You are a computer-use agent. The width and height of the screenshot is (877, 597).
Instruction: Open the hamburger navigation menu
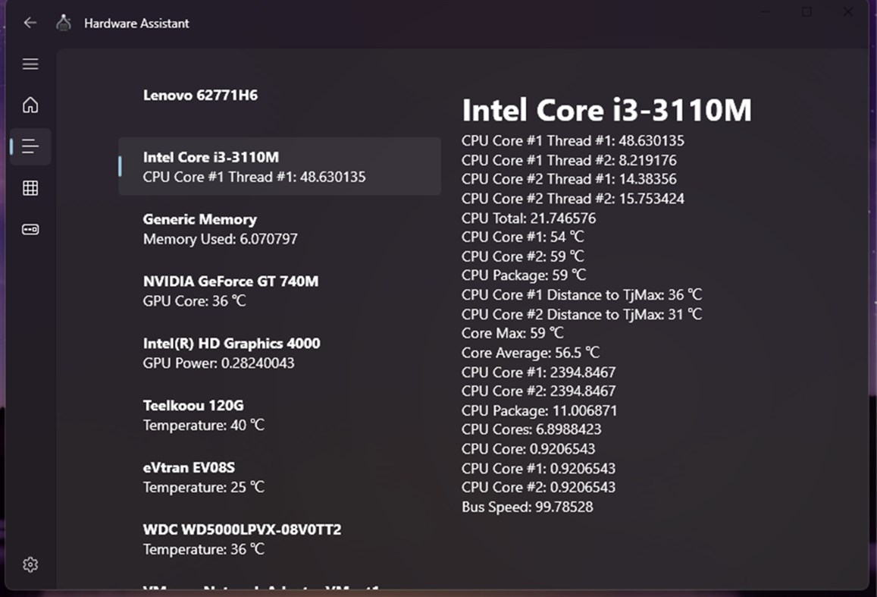tap(30, 64)
